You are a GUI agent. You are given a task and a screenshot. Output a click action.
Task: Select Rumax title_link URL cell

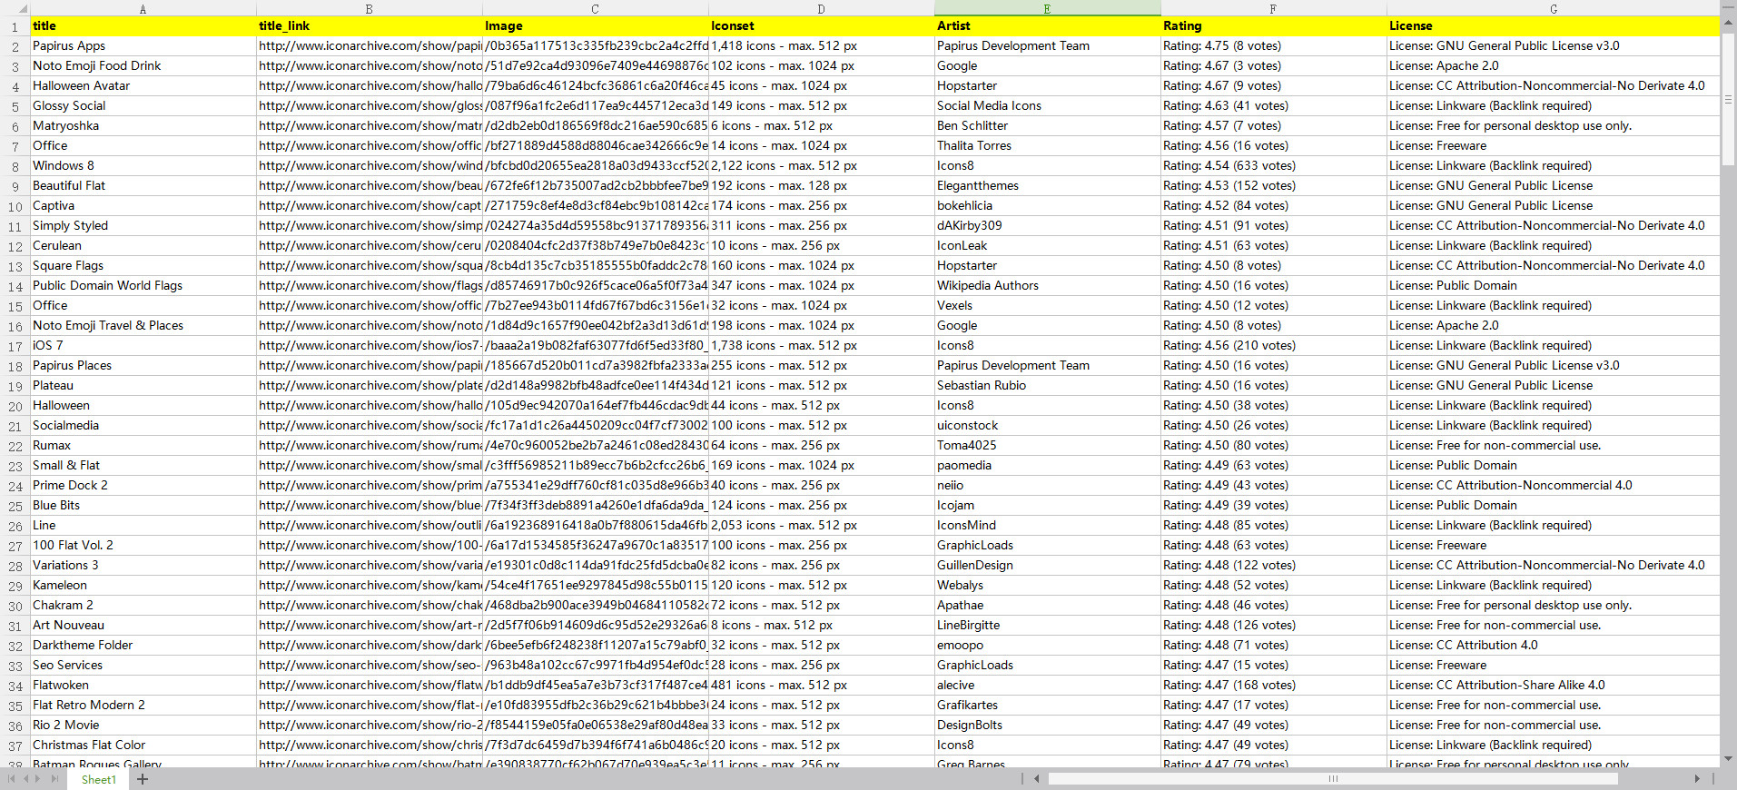pos(369,446)
